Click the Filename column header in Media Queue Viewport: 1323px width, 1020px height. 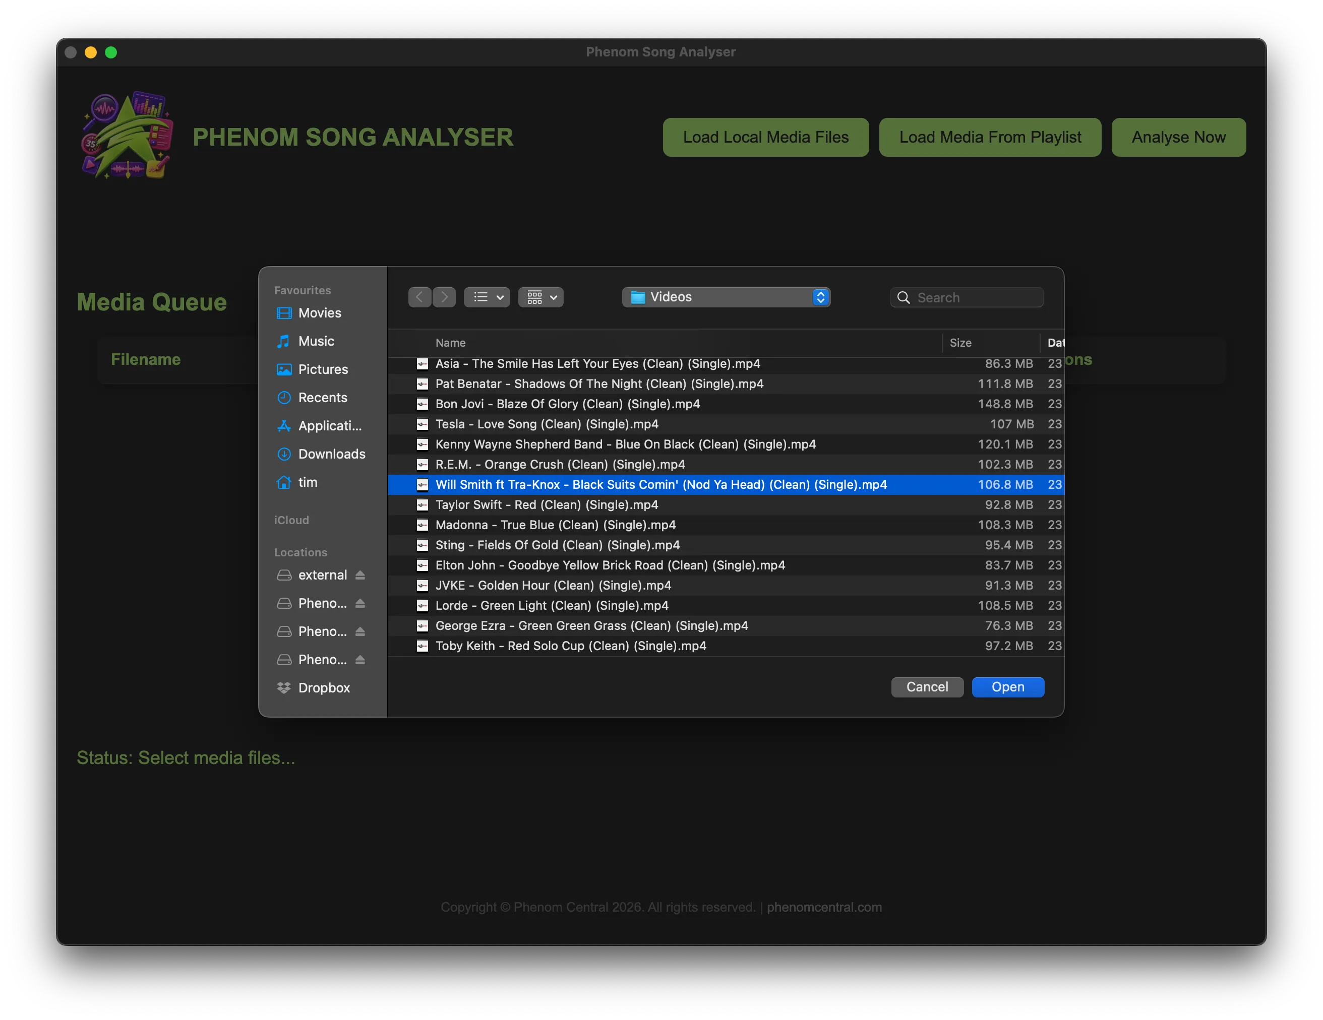(145, 360)
